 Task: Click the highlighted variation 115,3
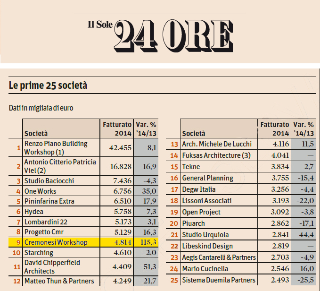coord(148,242)
